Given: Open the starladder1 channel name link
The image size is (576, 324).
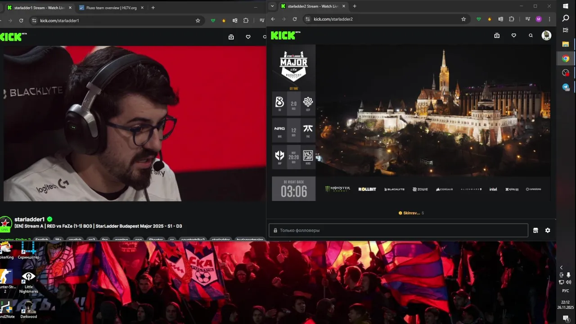Looking at the screenshot, I should 29,219.
